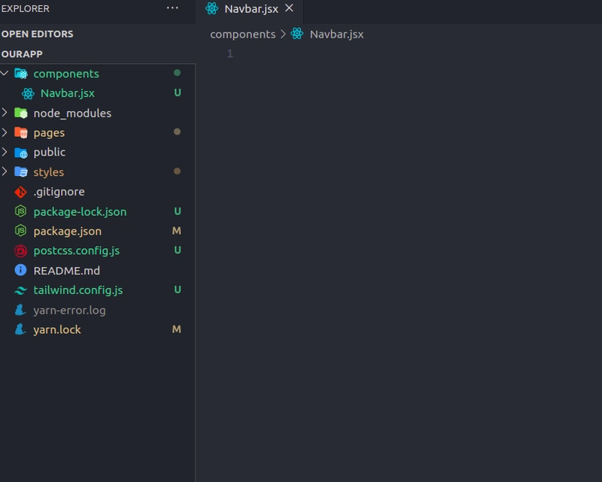Viewport: 602px width, 482px height.
Task: Click the git icon beside .gitignore
Action: click(x=21, y=192)
